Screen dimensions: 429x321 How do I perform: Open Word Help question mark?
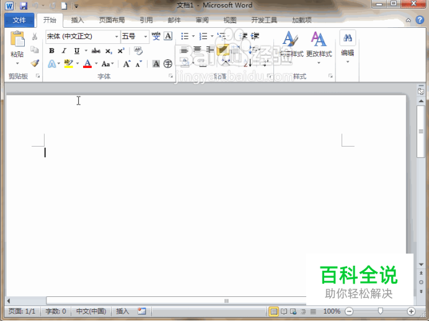420,20
